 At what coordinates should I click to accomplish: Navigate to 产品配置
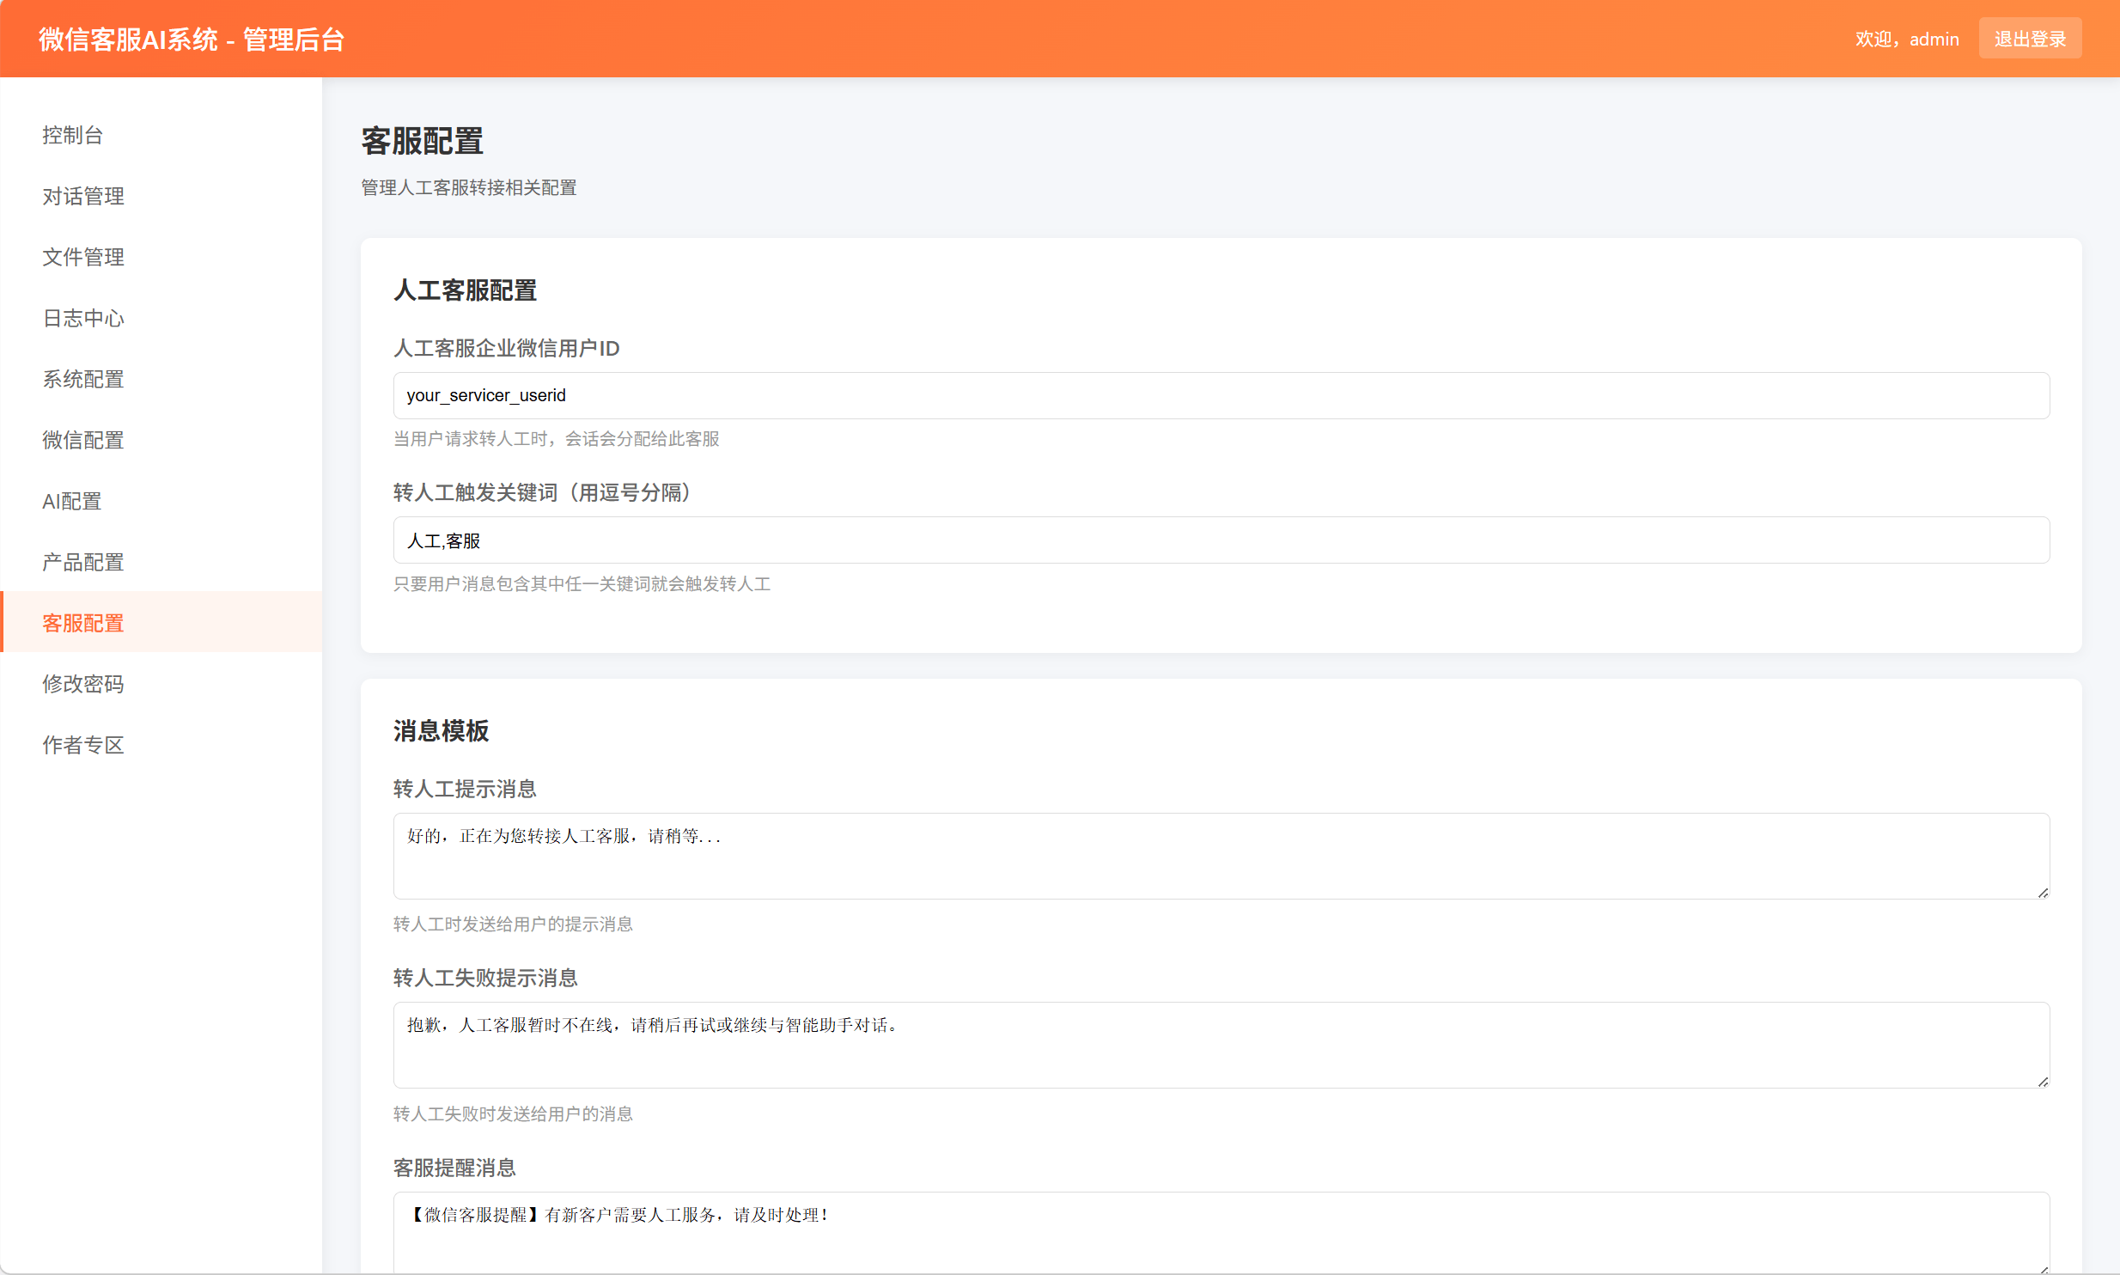tap(82, 562)
